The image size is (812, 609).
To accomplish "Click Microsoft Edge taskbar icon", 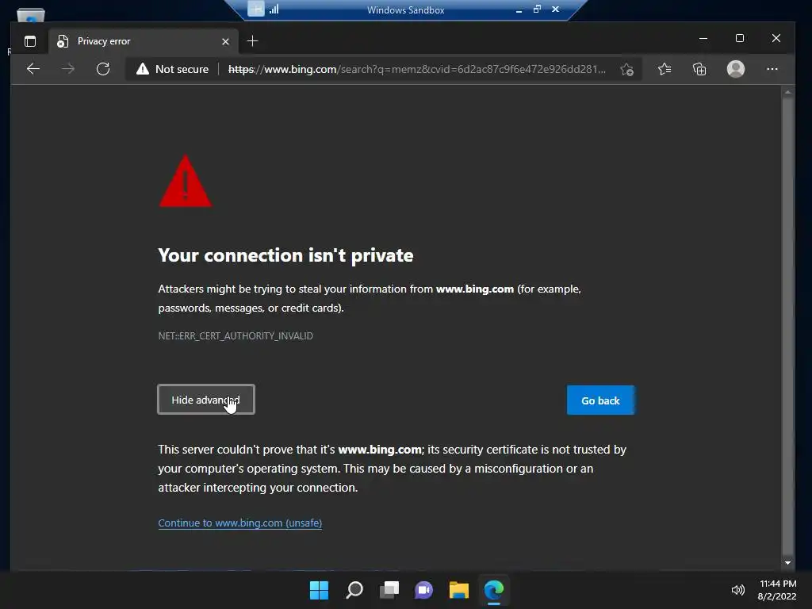I will pos(494,590).
